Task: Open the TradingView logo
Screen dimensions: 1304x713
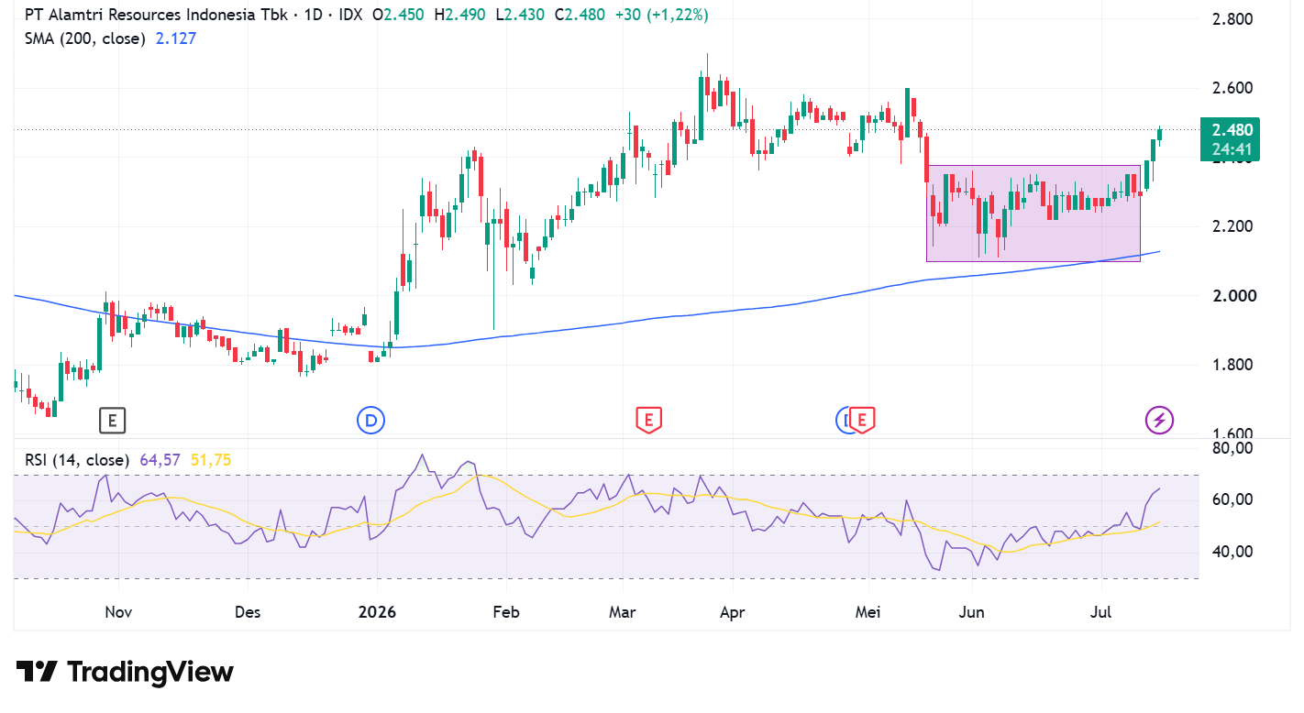Action: tap(125, 672)
